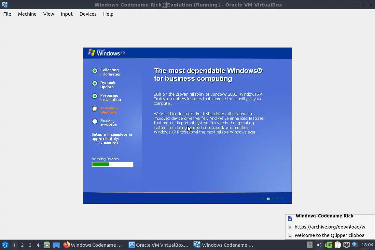Click the VirtualBox XP icon in title bar
Viewport: 375px width, 250px height.
5,5
